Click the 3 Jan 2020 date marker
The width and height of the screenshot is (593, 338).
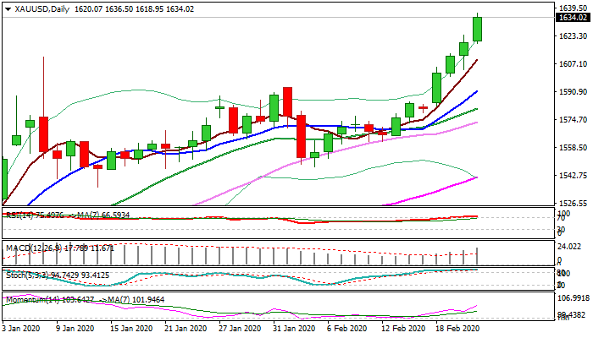click(21, 328)
